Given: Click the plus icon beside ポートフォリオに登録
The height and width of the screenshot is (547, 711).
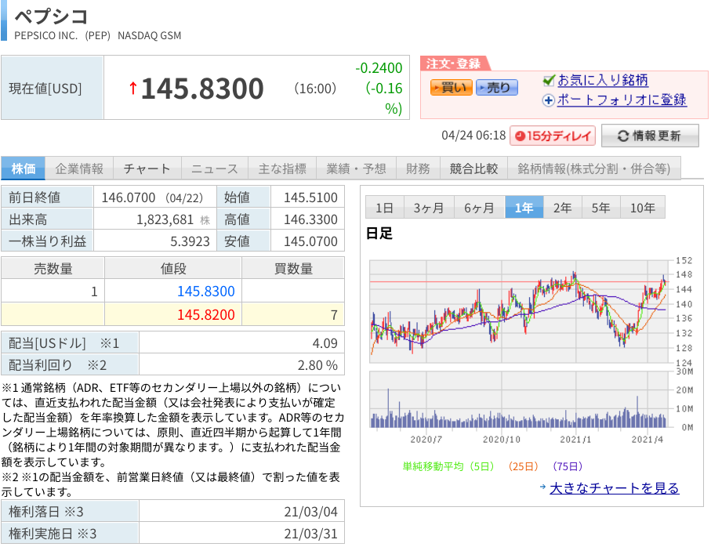Looking at the screenshot, I should [548, 100].
